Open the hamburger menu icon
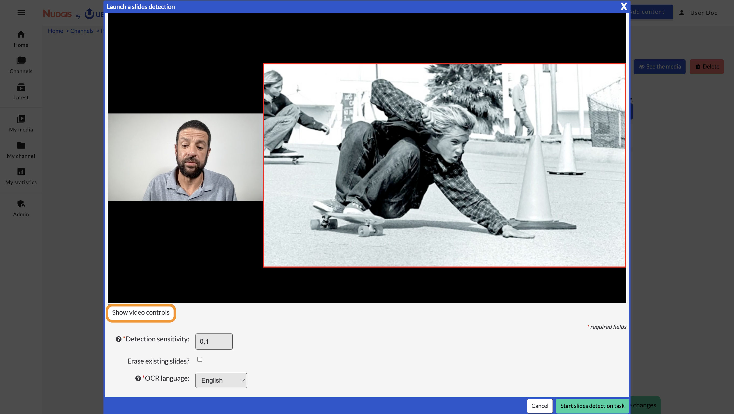The height and width of the screenshot is (414, 734). point(21,12)
